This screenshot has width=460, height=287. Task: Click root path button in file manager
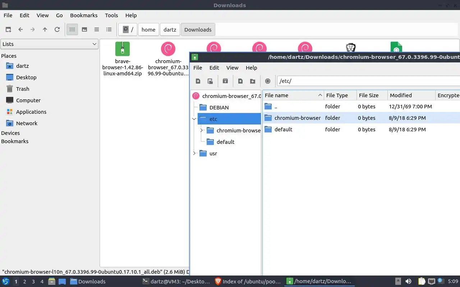pos(128,29)
